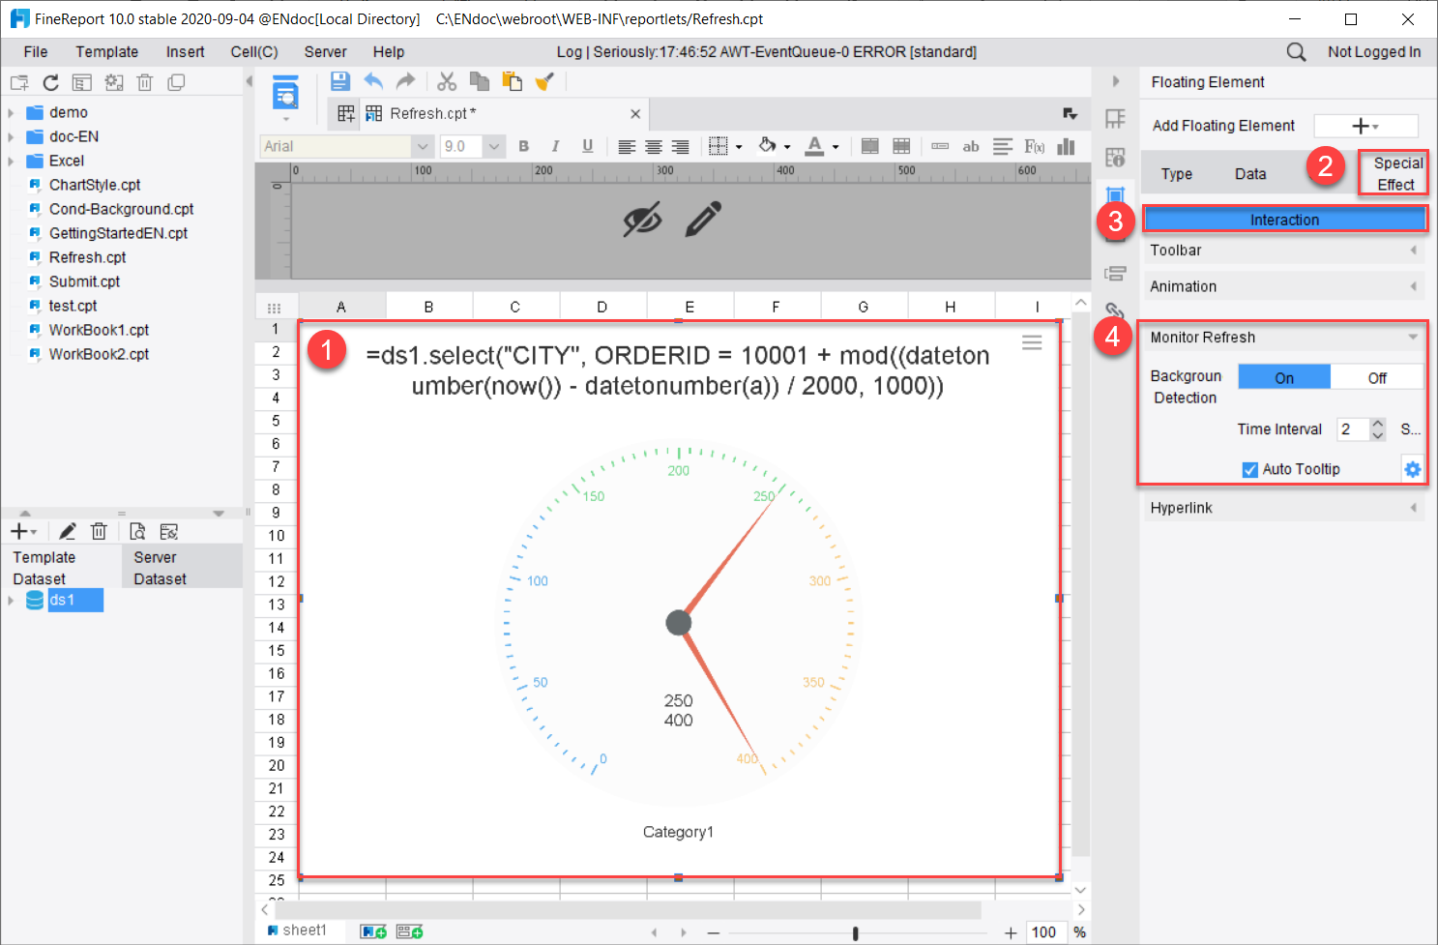The image size is (1438, 945).
Task: Open the Cell(C) menu
Action: pyautogui.click(x=254, y=52)
